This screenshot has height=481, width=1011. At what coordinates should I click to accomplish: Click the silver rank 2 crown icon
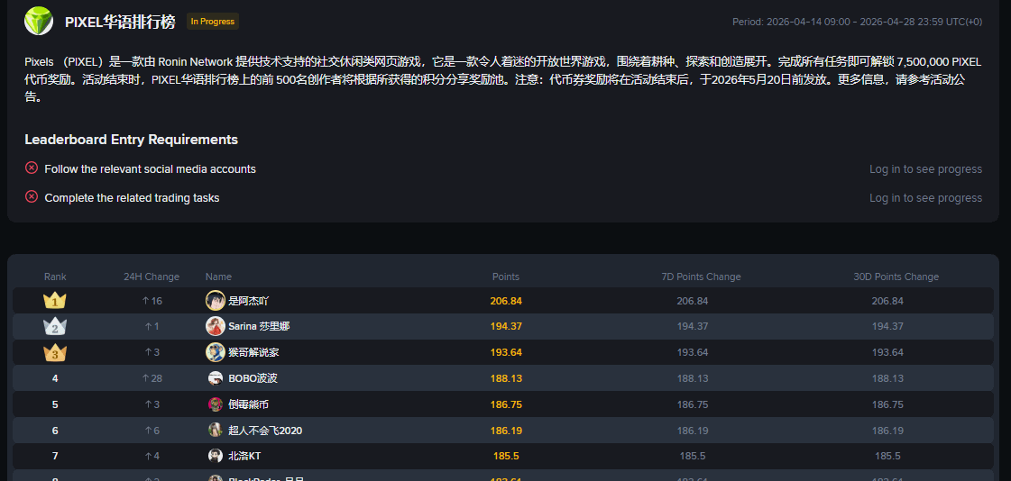55,326
